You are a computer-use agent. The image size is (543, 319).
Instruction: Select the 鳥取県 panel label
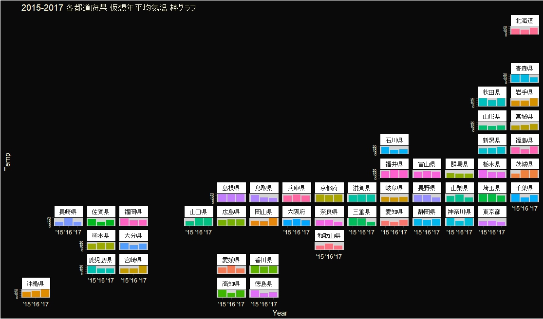coord(264,188)
